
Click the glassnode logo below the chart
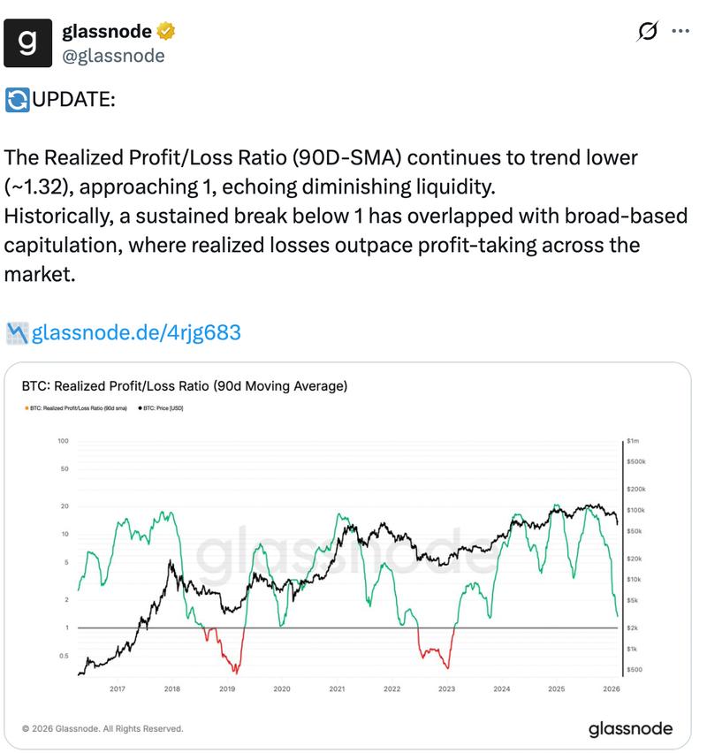pos(630,729)
